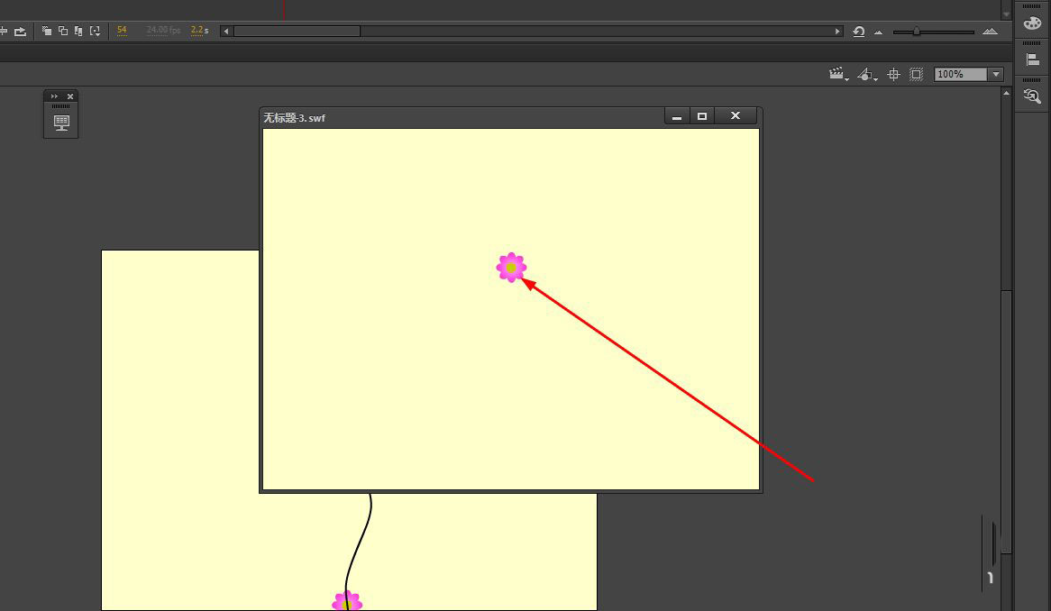Select the pink flower on the stage

[347, 601]
